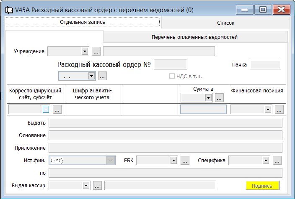Select the Отдельная запись tab

pyautogui.click(x=83, y=22)
